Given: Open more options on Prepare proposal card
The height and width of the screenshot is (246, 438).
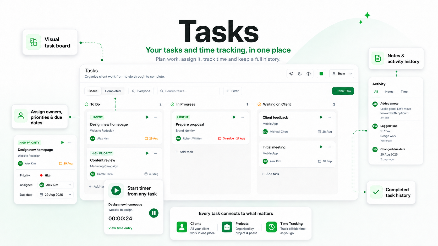Looking at the screenshot, I should pos(243,117).
